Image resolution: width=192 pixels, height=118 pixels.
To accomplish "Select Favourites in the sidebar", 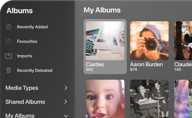I will coord(27,41).
